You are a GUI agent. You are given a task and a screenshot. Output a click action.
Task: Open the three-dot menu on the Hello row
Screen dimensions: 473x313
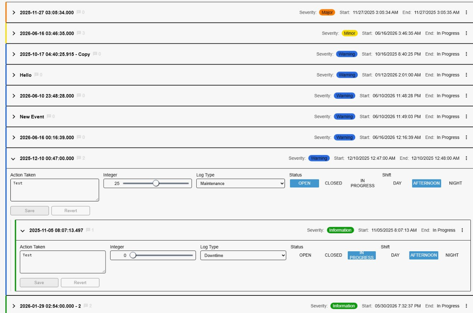click(x=466, y=75)
